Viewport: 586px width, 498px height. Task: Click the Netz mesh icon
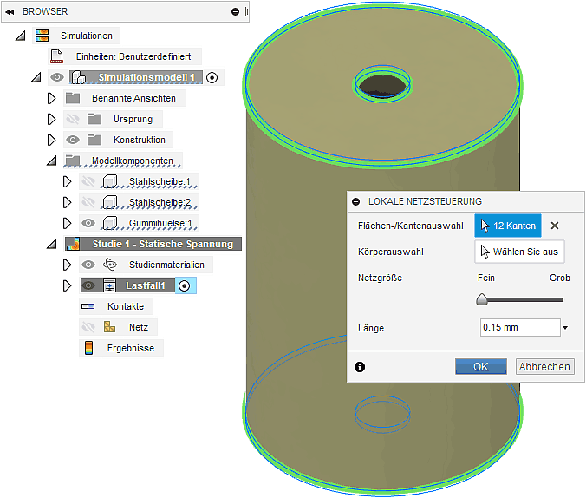tap(109, 327)
